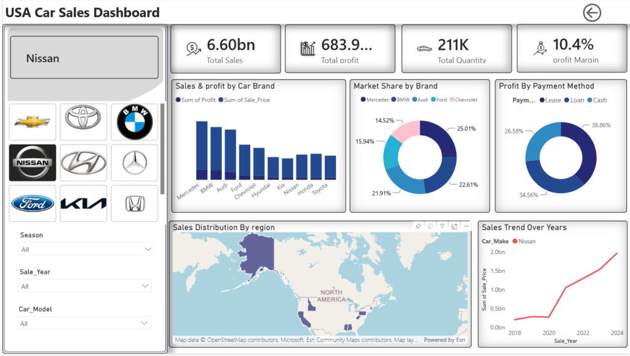Click the Audi bar in sales chart
The height and width of the screenshot is (356, 630).
tap(231, 154)
